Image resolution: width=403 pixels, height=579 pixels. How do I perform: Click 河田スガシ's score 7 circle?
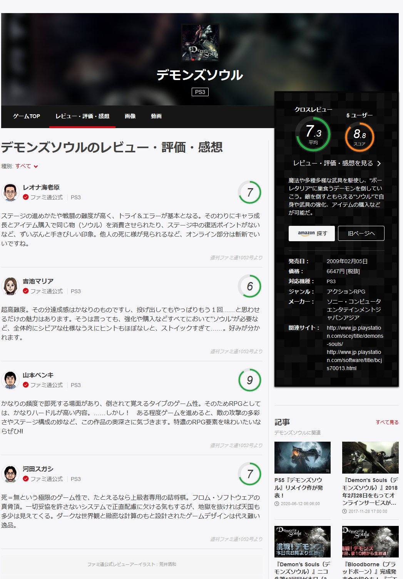(249, 474)
